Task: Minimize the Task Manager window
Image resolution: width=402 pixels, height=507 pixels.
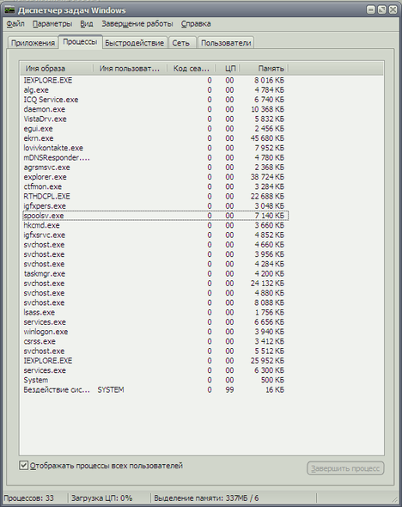Action: tap(371, 9)
